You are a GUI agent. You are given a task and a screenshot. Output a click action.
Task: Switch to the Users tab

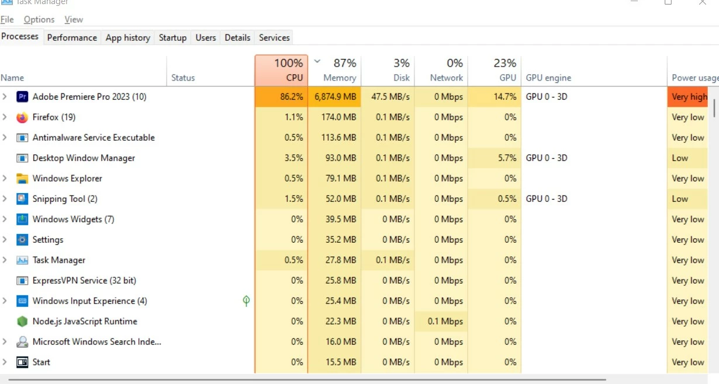[206, 37]
